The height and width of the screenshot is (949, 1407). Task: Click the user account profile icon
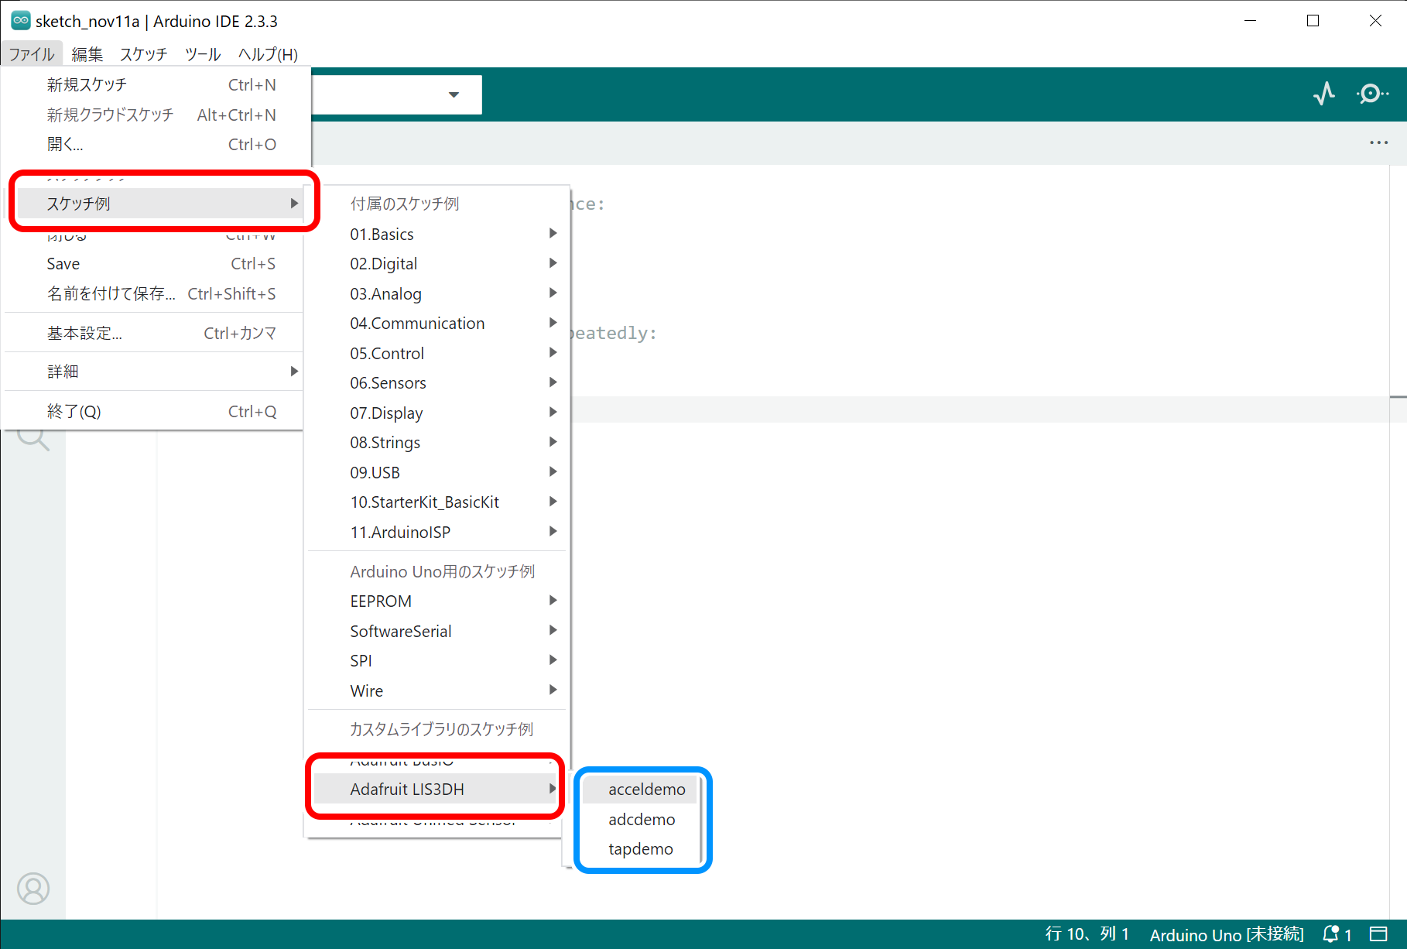tap(33, 889)
